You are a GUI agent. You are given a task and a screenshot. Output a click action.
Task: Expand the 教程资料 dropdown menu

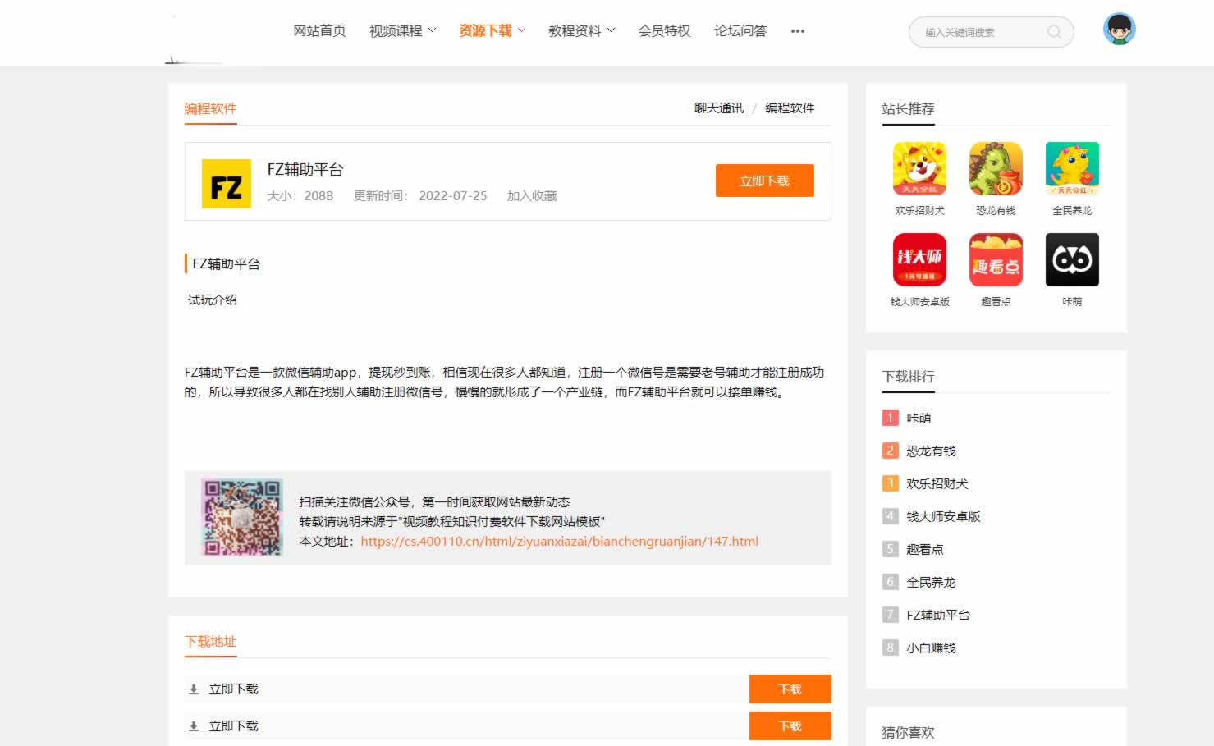581,31
